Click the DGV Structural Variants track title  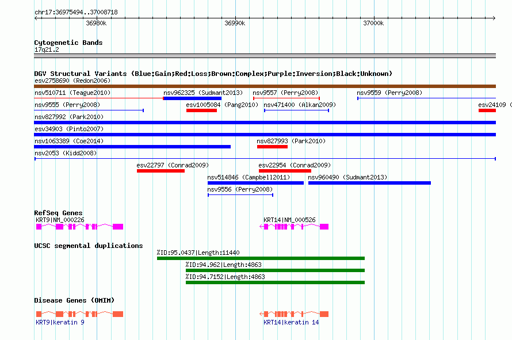tap(213, 74)
